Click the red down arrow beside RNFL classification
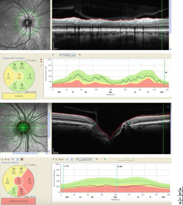This screenshot has height=205, width=183. pyautogui.click(x=41, y=62)
